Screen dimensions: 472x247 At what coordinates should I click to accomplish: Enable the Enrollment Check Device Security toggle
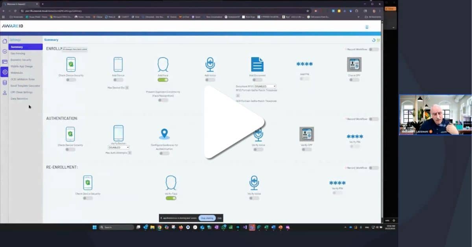pos(71,80)
